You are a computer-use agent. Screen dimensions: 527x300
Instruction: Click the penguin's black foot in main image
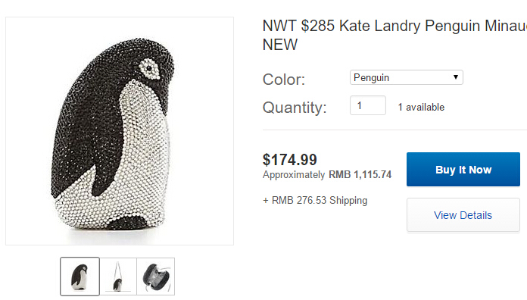pos(129,223)
